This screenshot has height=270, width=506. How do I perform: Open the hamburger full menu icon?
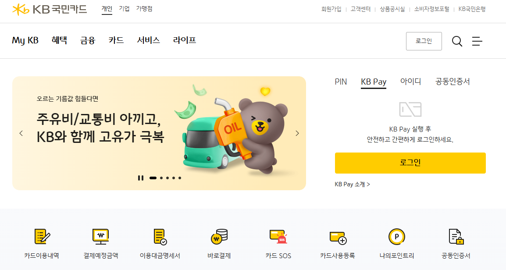(477, 41)
